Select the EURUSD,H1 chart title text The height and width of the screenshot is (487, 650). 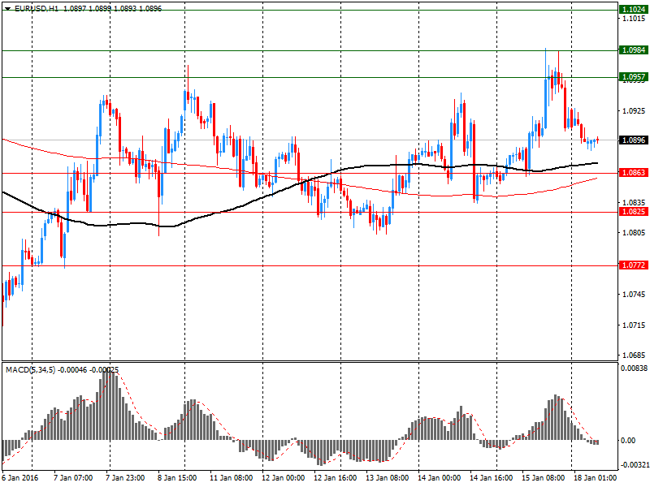[x=37, y=8]
